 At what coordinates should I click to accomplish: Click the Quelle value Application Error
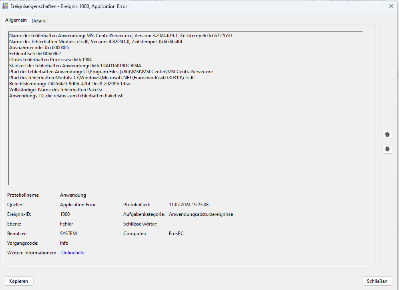78,205
